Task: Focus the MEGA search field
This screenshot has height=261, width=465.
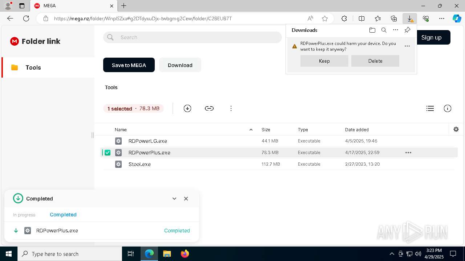Action: (x=193, y=37)
